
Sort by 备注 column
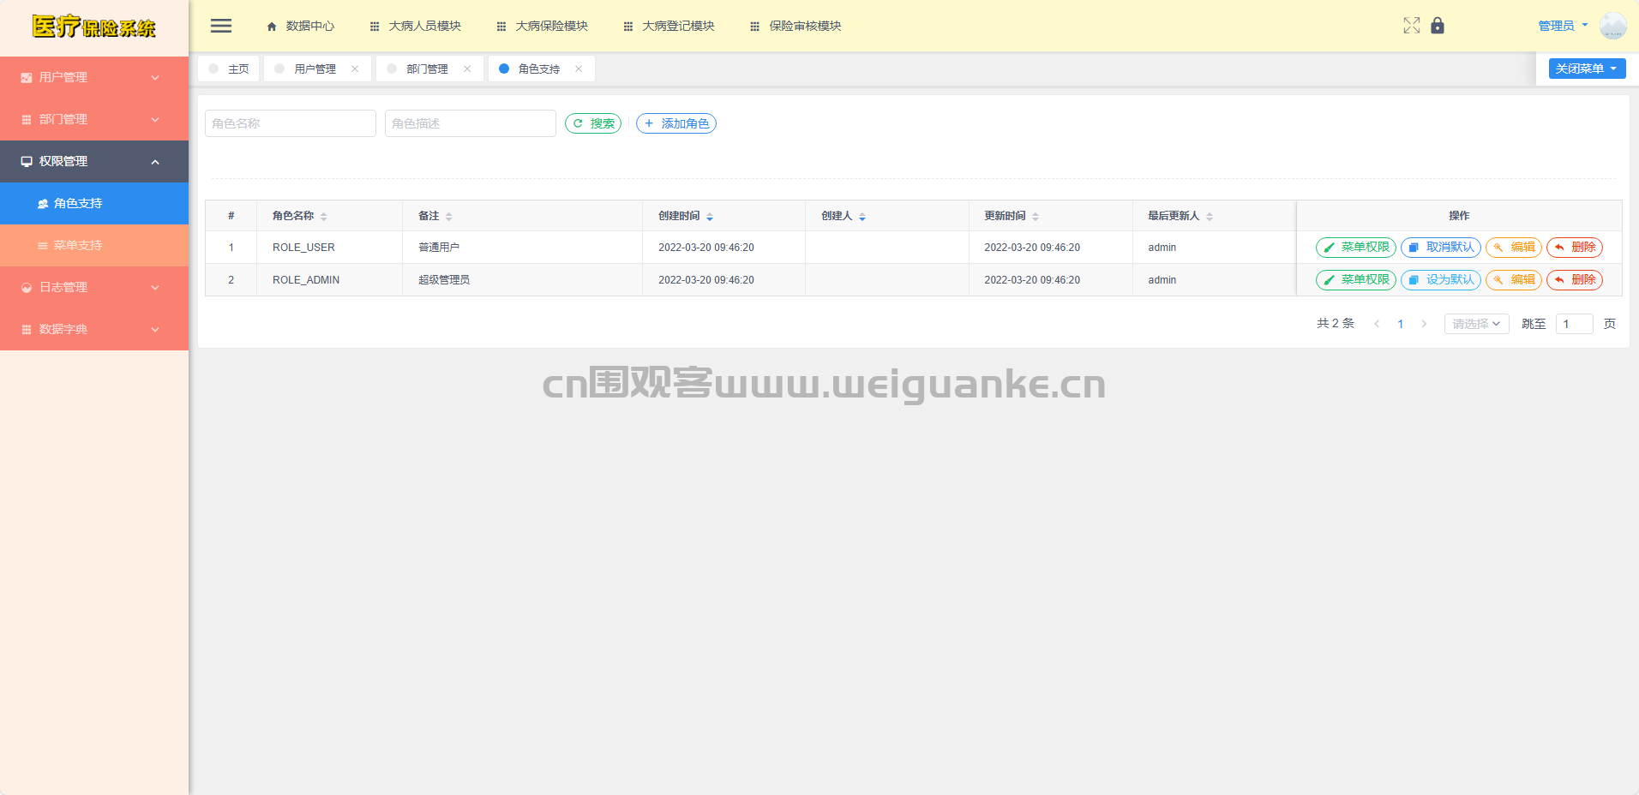448,217
